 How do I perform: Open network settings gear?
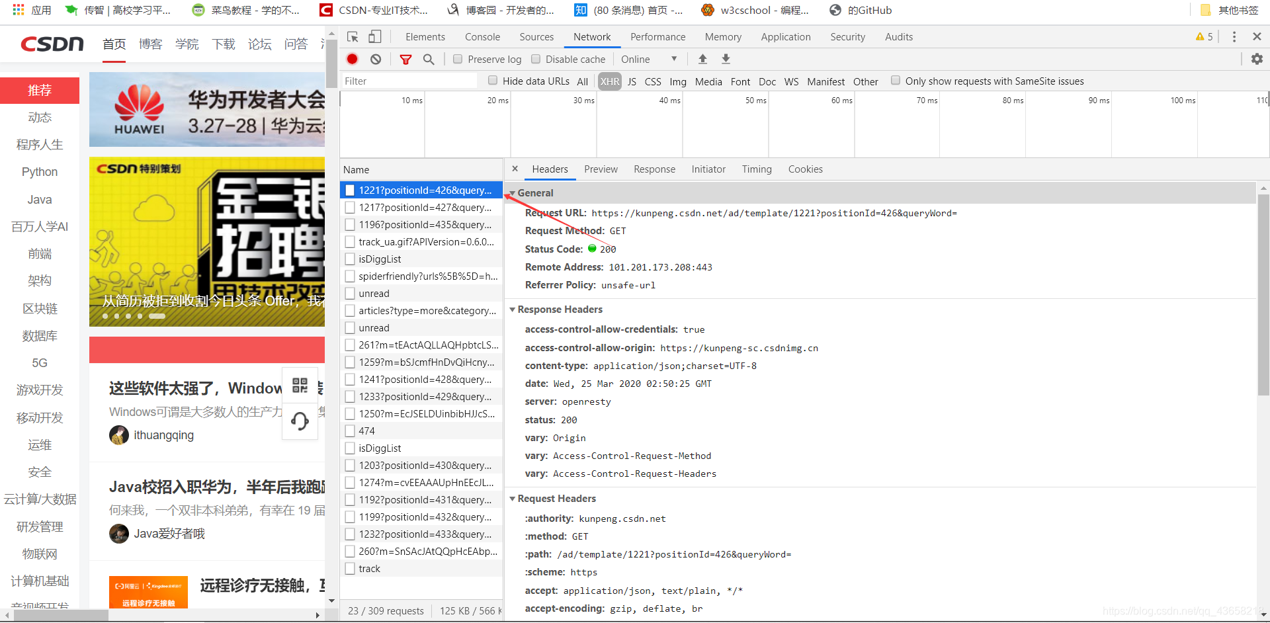point(1257,59)
